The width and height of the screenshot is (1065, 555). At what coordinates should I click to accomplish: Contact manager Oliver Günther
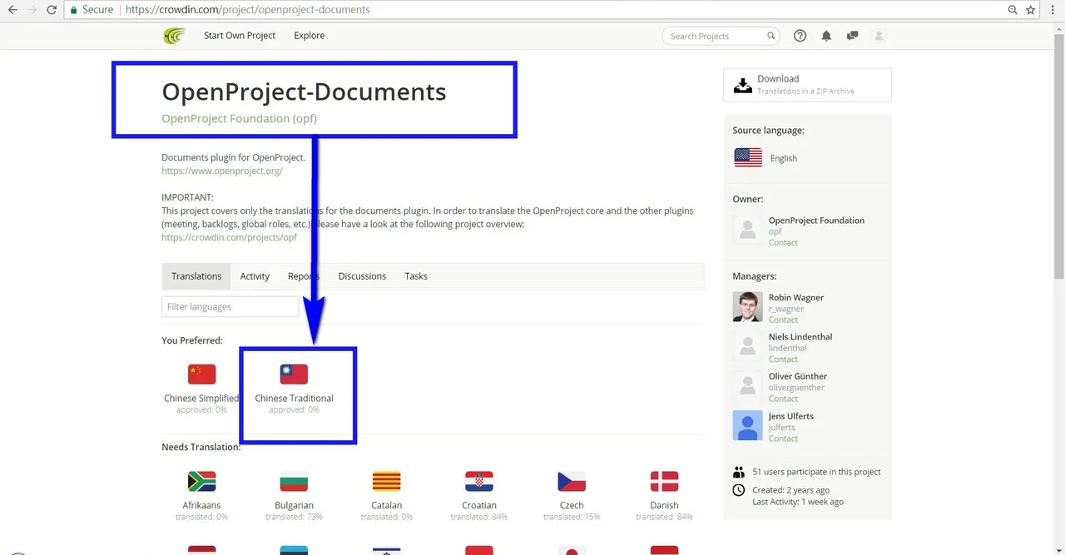[x=783, y=399]
